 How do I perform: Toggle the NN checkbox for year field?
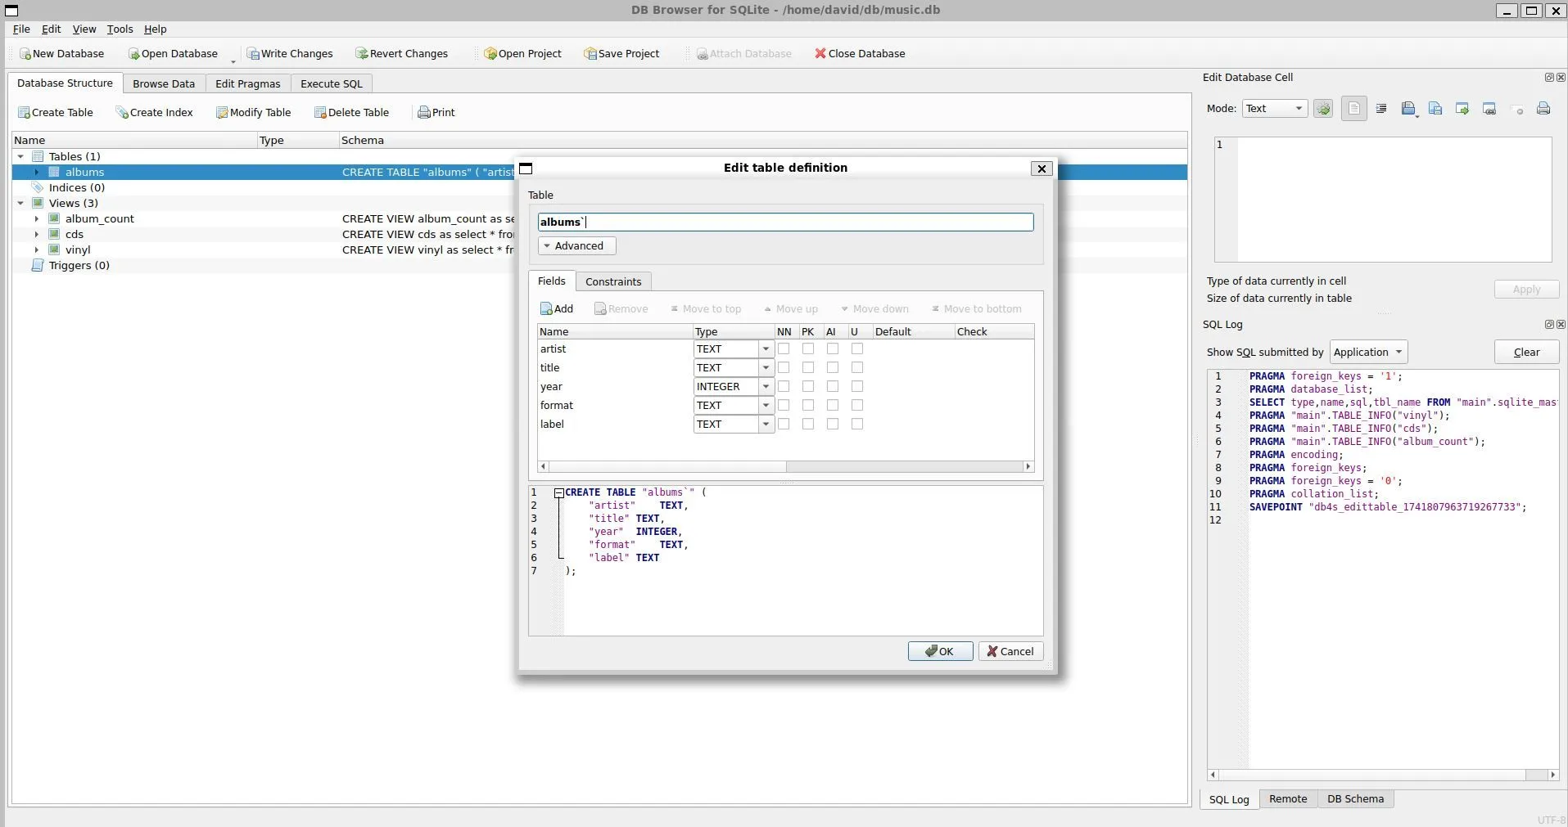[x=784, y=387]
